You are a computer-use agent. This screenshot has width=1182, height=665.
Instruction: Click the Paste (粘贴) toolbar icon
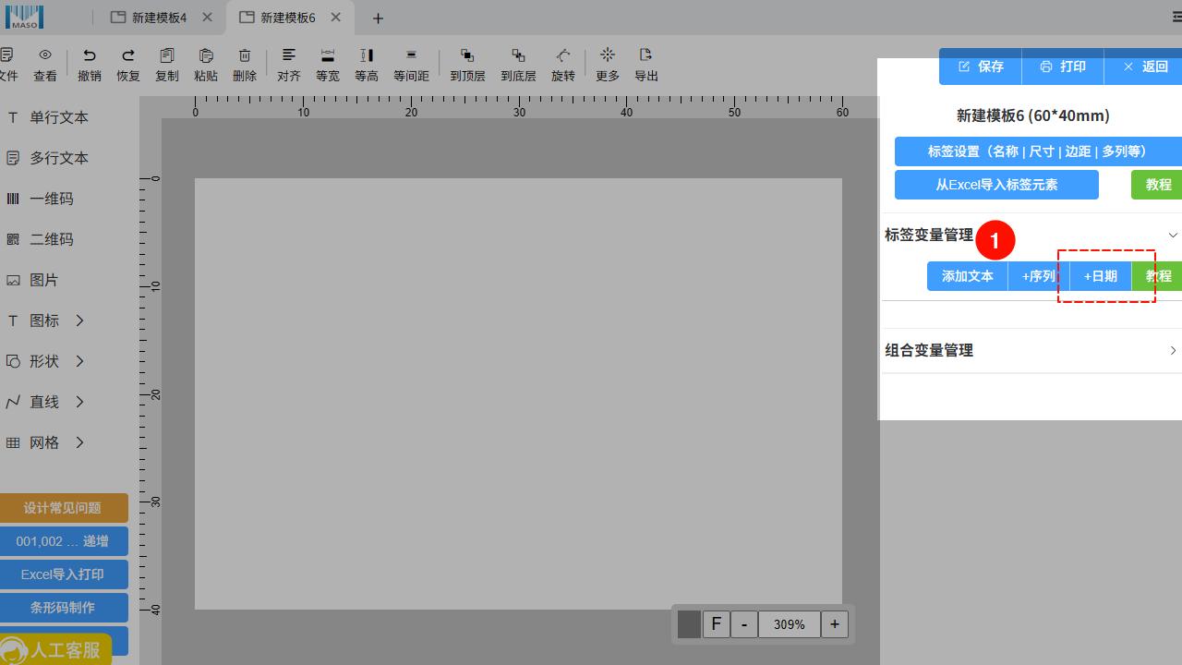tap(206, 56)
